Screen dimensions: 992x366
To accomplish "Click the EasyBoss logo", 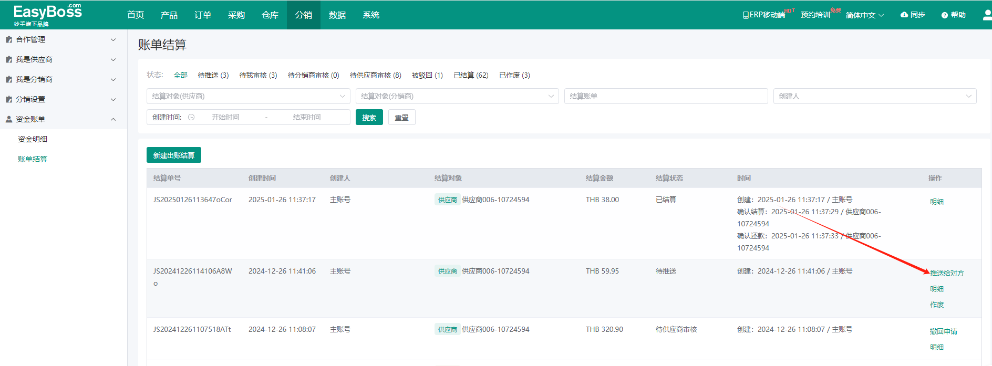I will point(47,15).
